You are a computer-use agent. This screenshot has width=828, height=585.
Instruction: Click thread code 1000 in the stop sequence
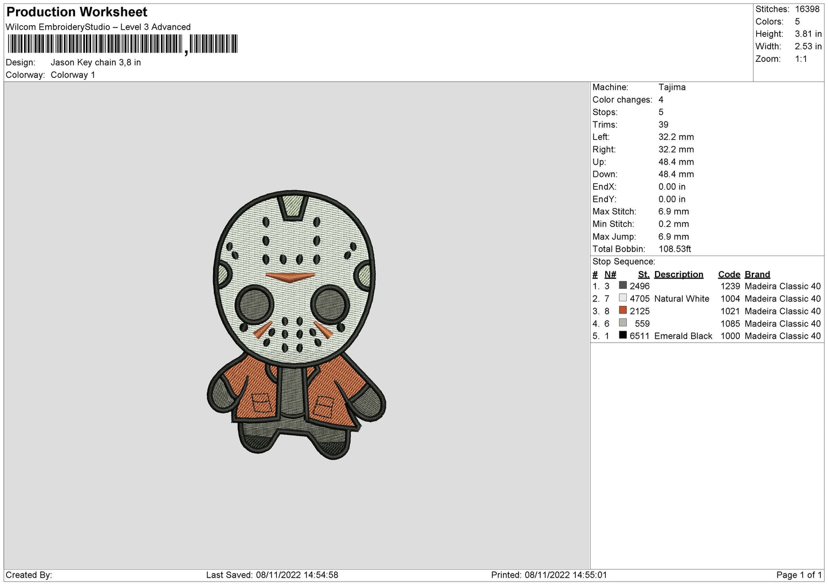click(x=730, y=336)
